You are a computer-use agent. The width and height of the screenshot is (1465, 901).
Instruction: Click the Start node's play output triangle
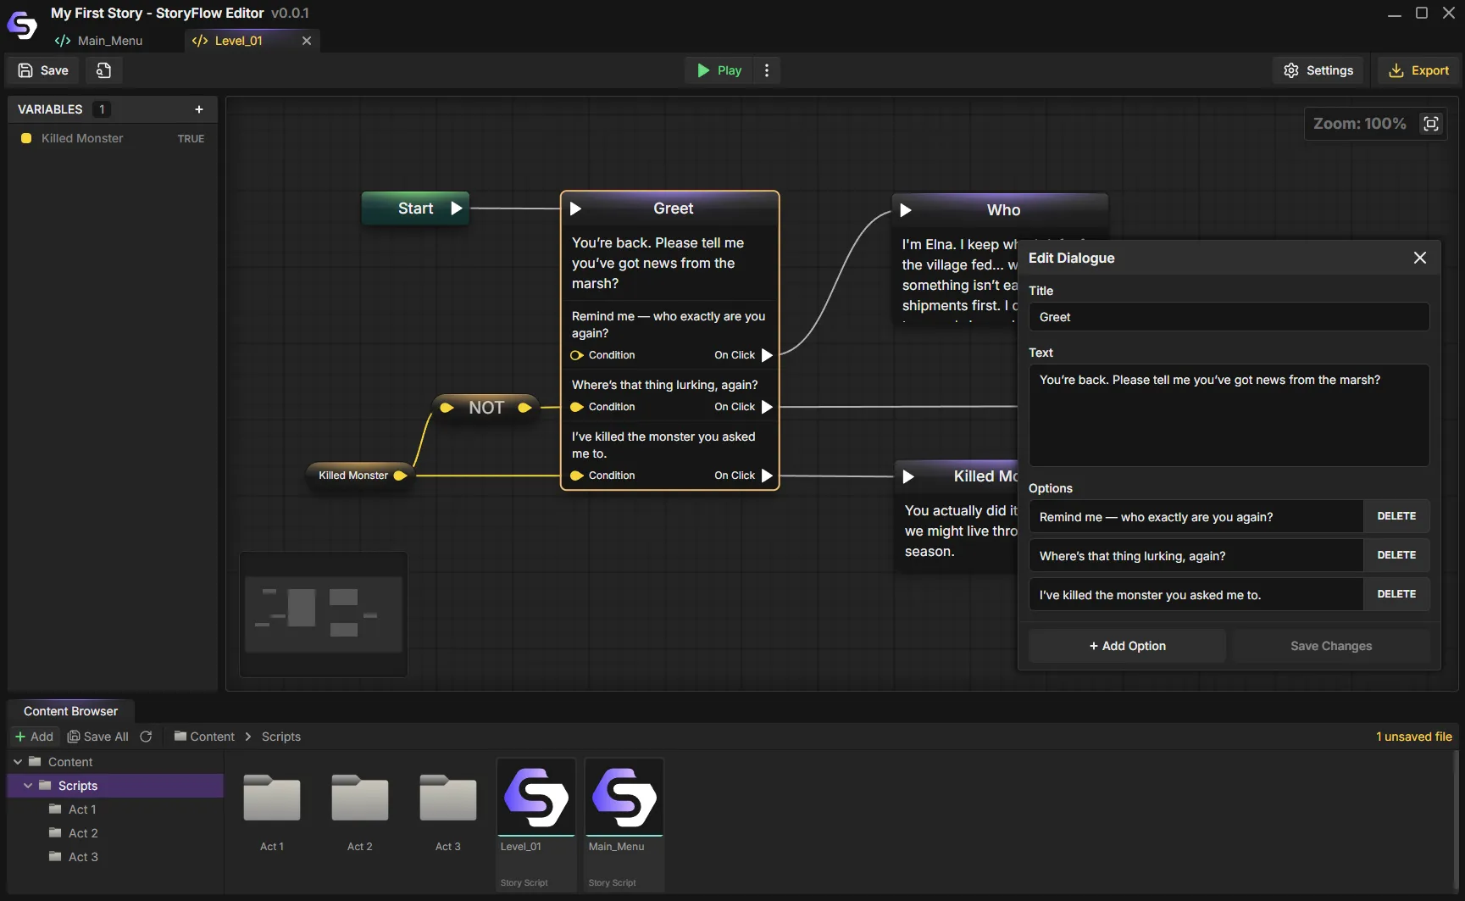click(x=457, y=208)
